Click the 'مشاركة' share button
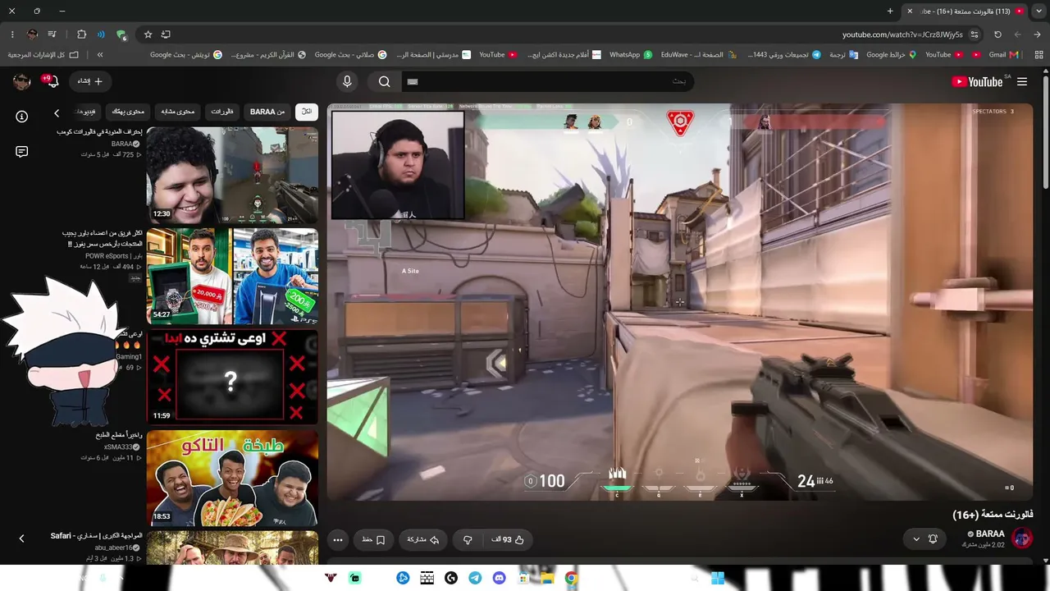Screen dimensions: 1050x591 click(x=424, y=539)
